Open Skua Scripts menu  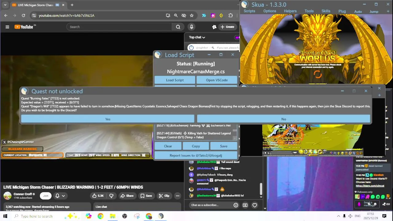point(249,11)
